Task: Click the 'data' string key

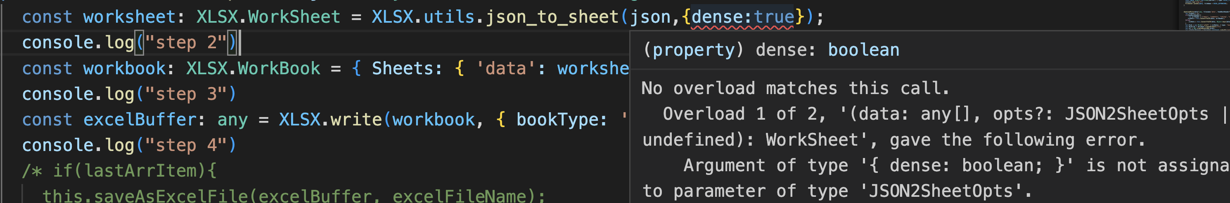Action: 506,68
